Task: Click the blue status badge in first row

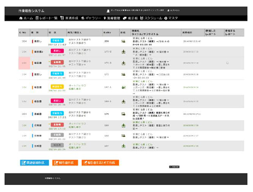Action: coord(57,40)
